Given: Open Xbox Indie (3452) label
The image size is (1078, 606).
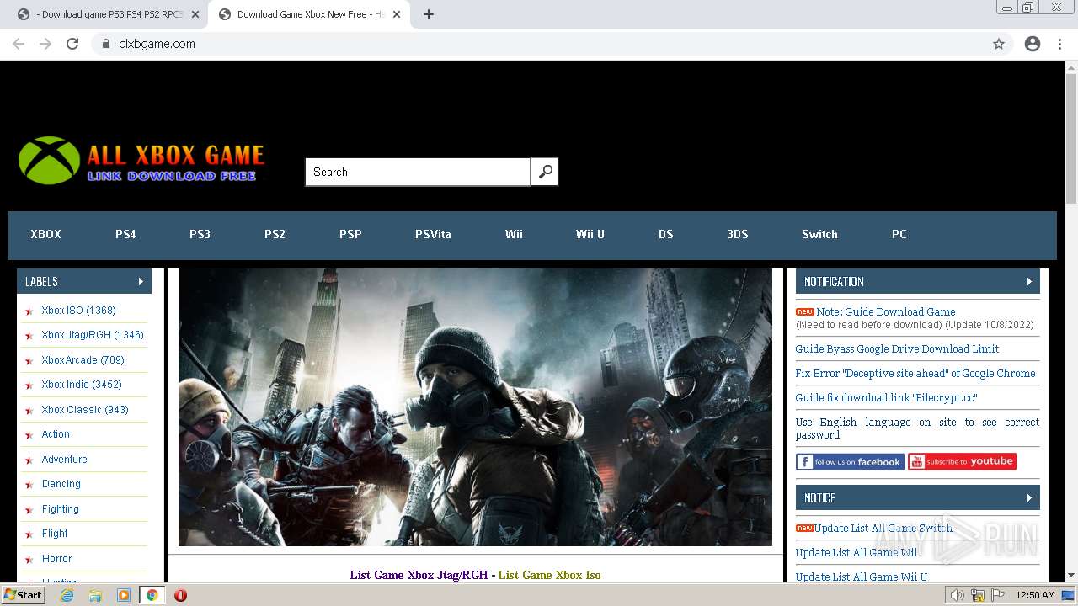Looking at the screenshot, I should pos(82,385).
